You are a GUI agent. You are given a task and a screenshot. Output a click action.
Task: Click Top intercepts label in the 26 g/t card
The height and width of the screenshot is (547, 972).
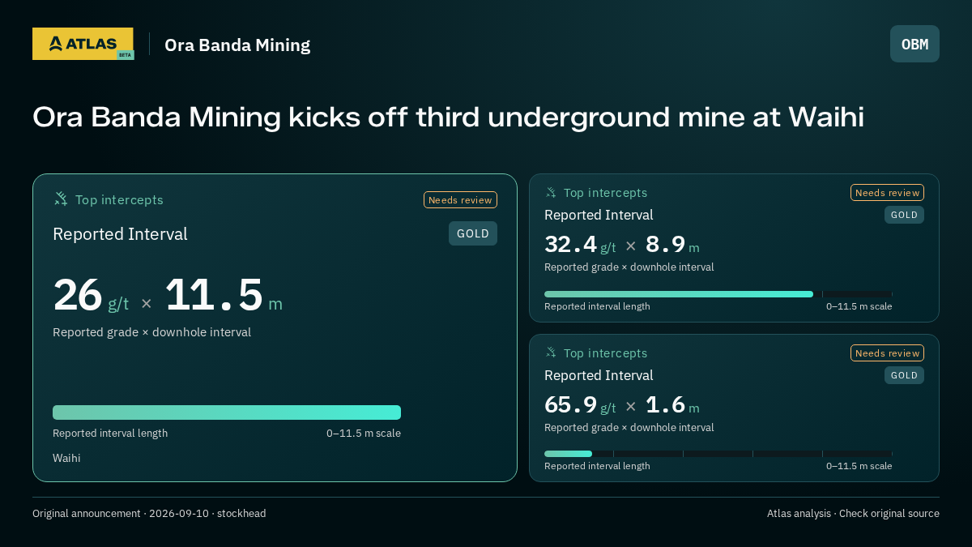click(x=119, y=199)
